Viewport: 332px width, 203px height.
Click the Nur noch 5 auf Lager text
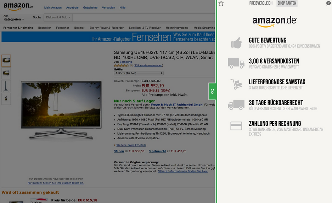pos(134,101)
